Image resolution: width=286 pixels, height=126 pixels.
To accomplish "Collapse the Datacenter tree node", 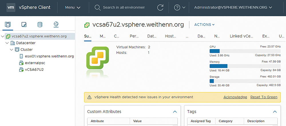I will [x=7, y=43].
